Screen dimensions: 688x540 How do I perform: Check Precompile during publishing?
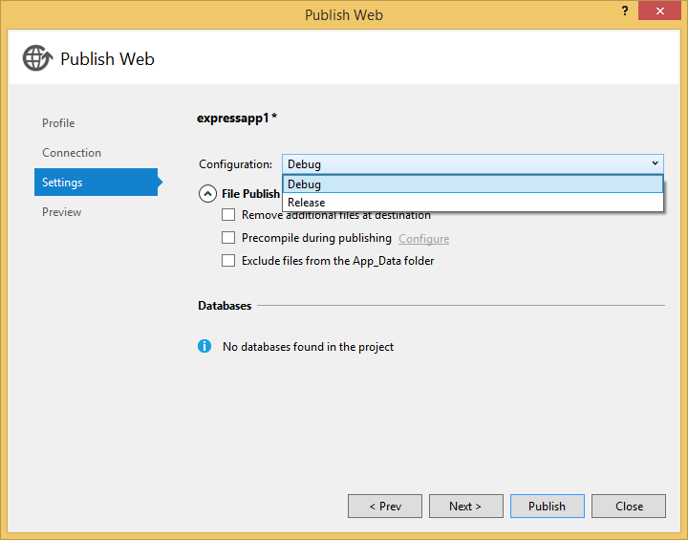click(228, 238)
